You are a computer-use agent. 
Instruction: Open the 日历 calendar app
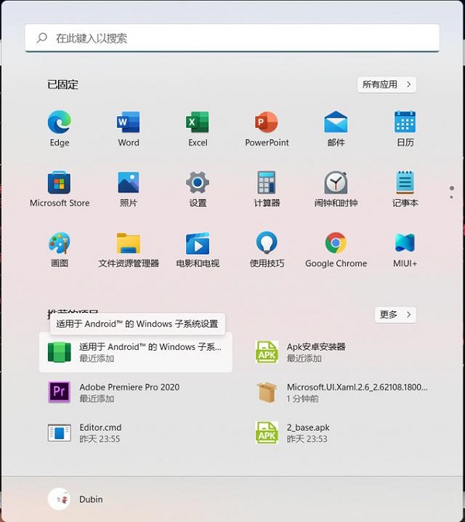(405, 129)
